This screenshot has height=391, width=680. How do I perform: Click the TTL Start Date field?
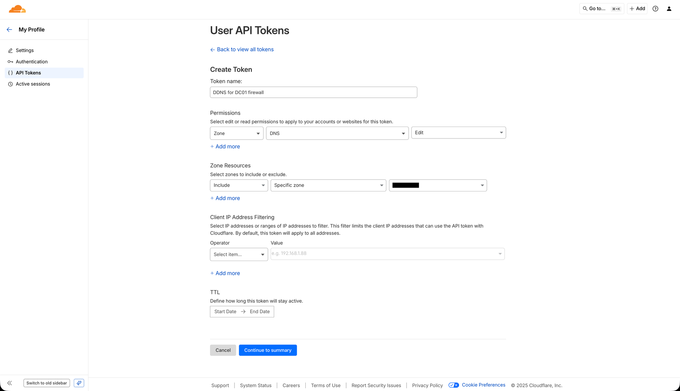pos(225,312)
